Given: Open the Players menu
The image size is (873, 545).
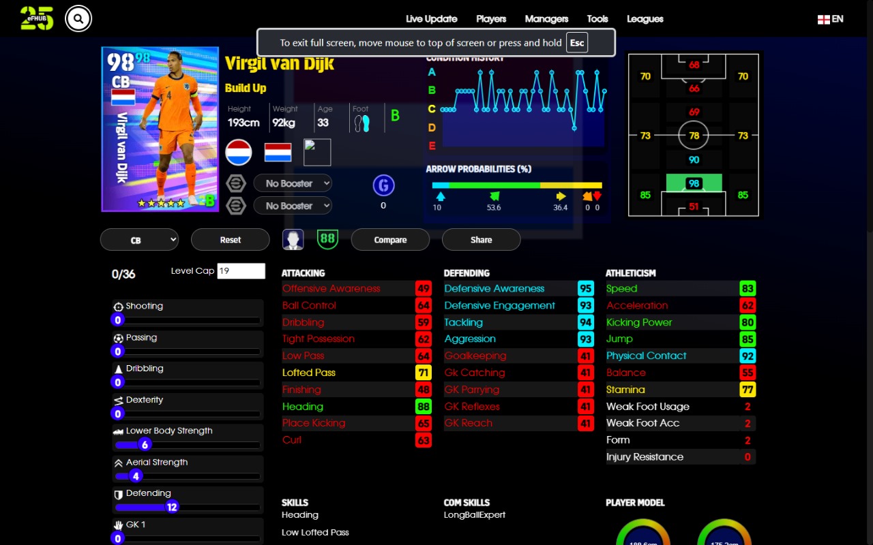Looking at the screenshot, I should 491,19.
